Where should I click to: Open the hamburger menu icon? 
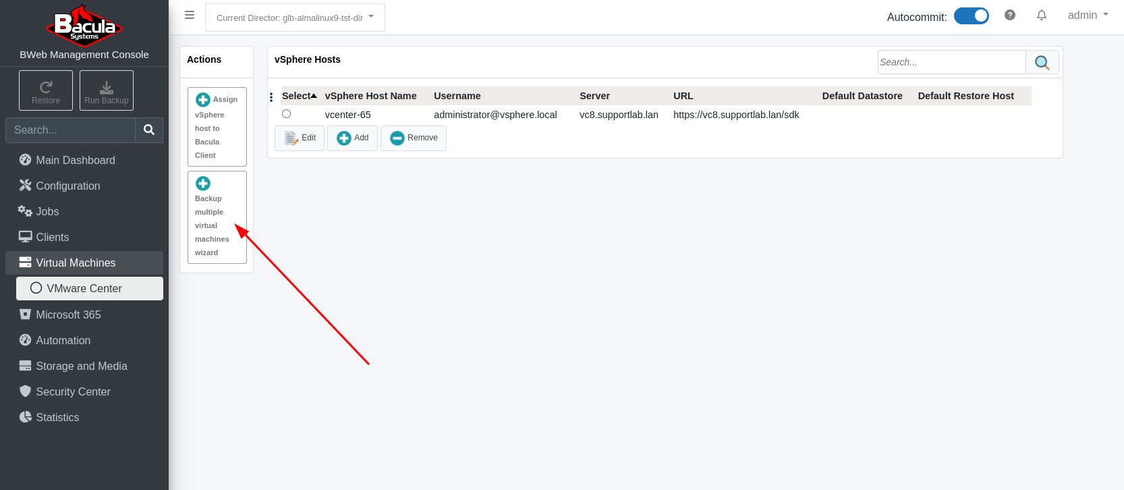pyautogui.click(x=190, y=15)
